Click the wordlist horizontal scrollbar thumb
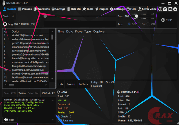 tap(12, 85)
